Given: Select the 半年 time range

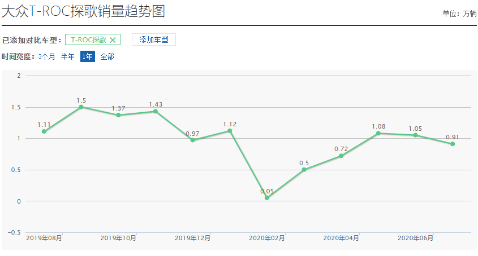Looking at the screenshot, I should [68, 56].
